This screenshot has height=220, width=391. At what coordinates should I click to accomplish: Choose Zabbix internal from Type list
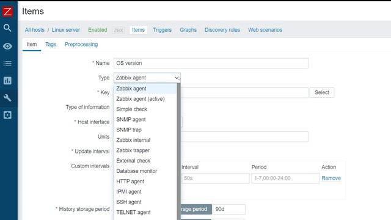145,140
